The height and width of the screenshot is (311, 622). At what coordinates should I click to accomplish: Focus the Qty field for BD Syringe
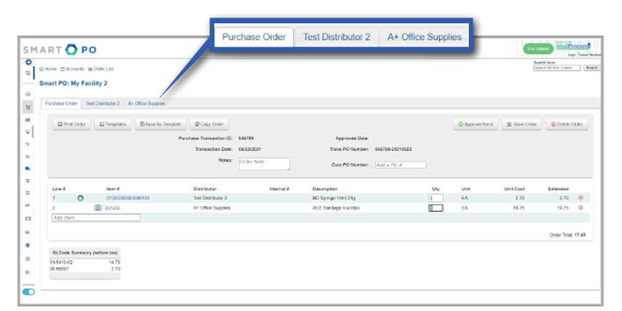click(x=435, y=198)
